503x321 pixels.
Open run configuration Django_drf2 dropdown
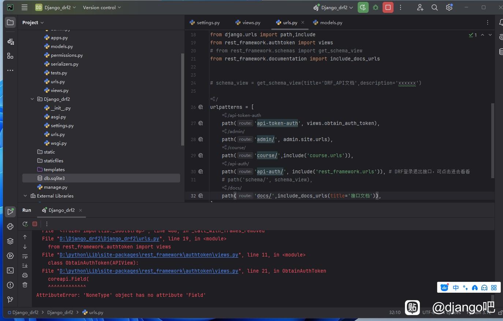pyautogui.click(x=333, y=7)
